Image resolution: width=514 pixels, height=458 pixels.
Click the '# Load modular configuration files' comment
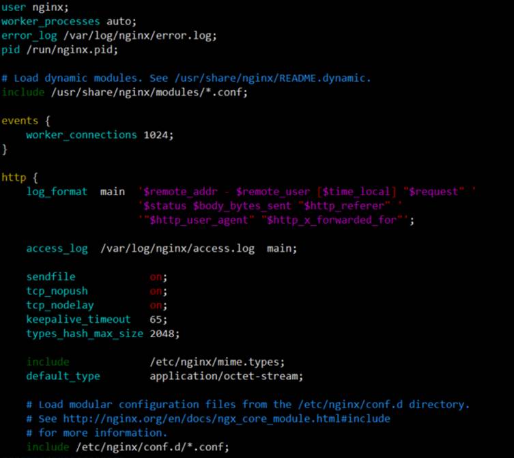(248, 405)
